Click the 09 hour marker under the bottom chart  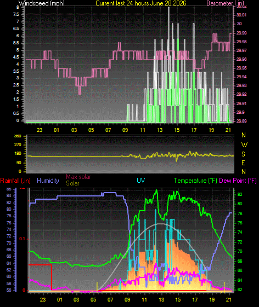[x=127, y=299]
